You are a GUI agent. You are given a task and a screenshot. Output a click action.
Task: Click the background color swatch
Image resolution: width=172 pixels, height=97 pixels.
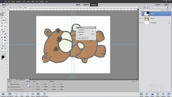pyautogui.click(x=5, y=58)
